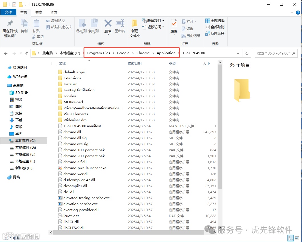Select the 135.0.7049.86.manifest file
Screen dimensions: 302x242
click(82, 126)
